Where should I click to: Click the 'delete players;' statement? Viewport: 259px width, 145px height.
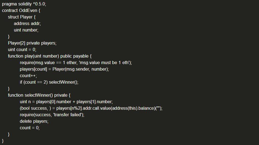click(34, 121)
